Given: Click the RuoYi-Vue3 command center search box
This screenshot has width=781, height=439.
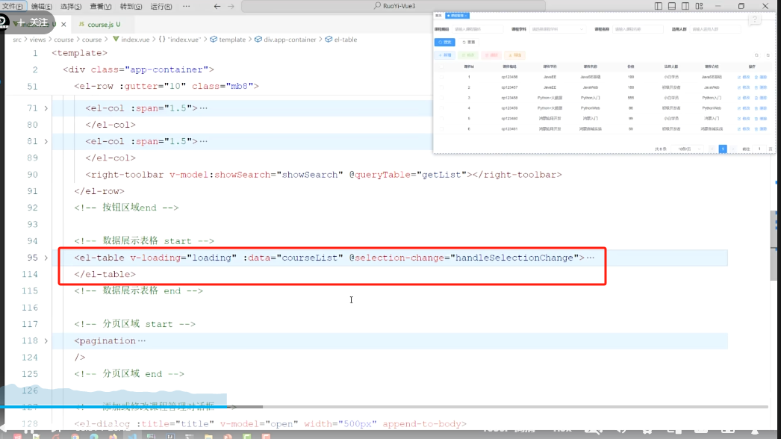Looking at the screenshot, I should click(x=393, y=6).
